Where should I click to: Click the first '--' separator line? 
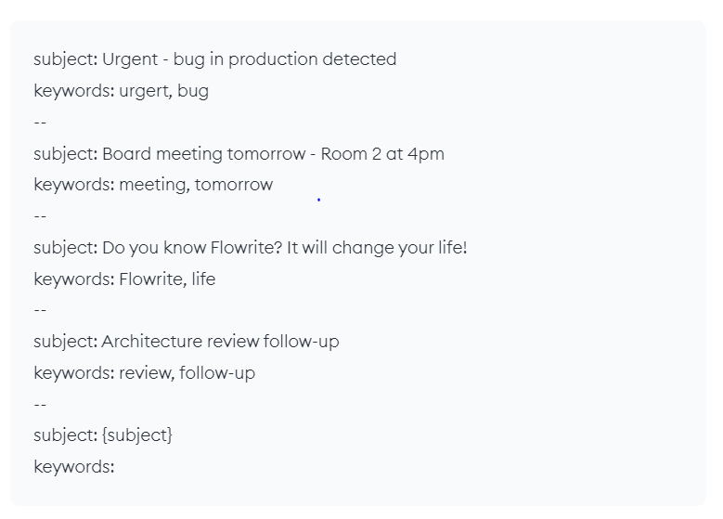(x=40, y=123)
